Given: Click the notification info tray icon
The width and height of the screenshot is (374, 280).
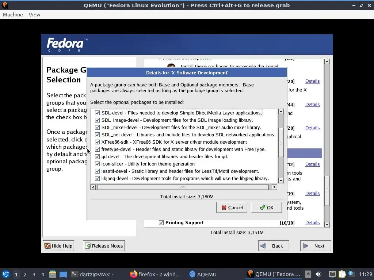Looking at the screenshot, I should pos(351,273).
